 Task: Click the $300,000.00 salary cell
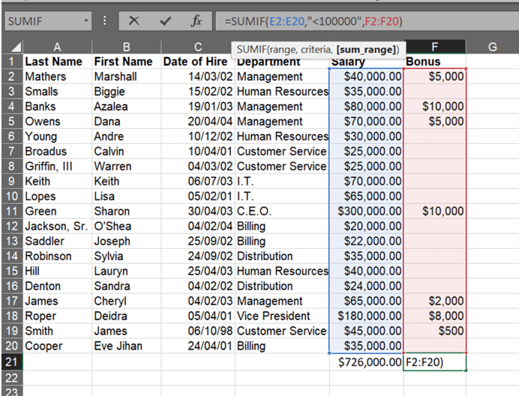366,211
